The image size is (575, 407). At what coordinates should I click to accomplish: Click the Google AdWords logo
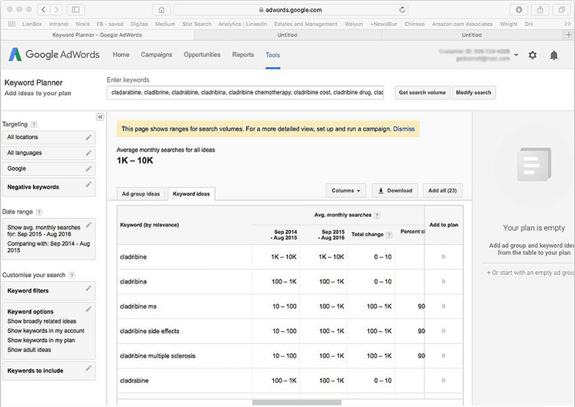click(x=54, y=54)
